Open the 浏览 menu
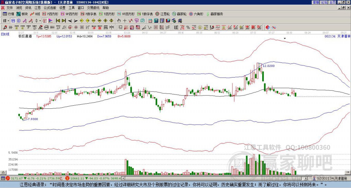The height and width of the screenshot is (188, 351). pyautogui.click(x=19, y=8)
